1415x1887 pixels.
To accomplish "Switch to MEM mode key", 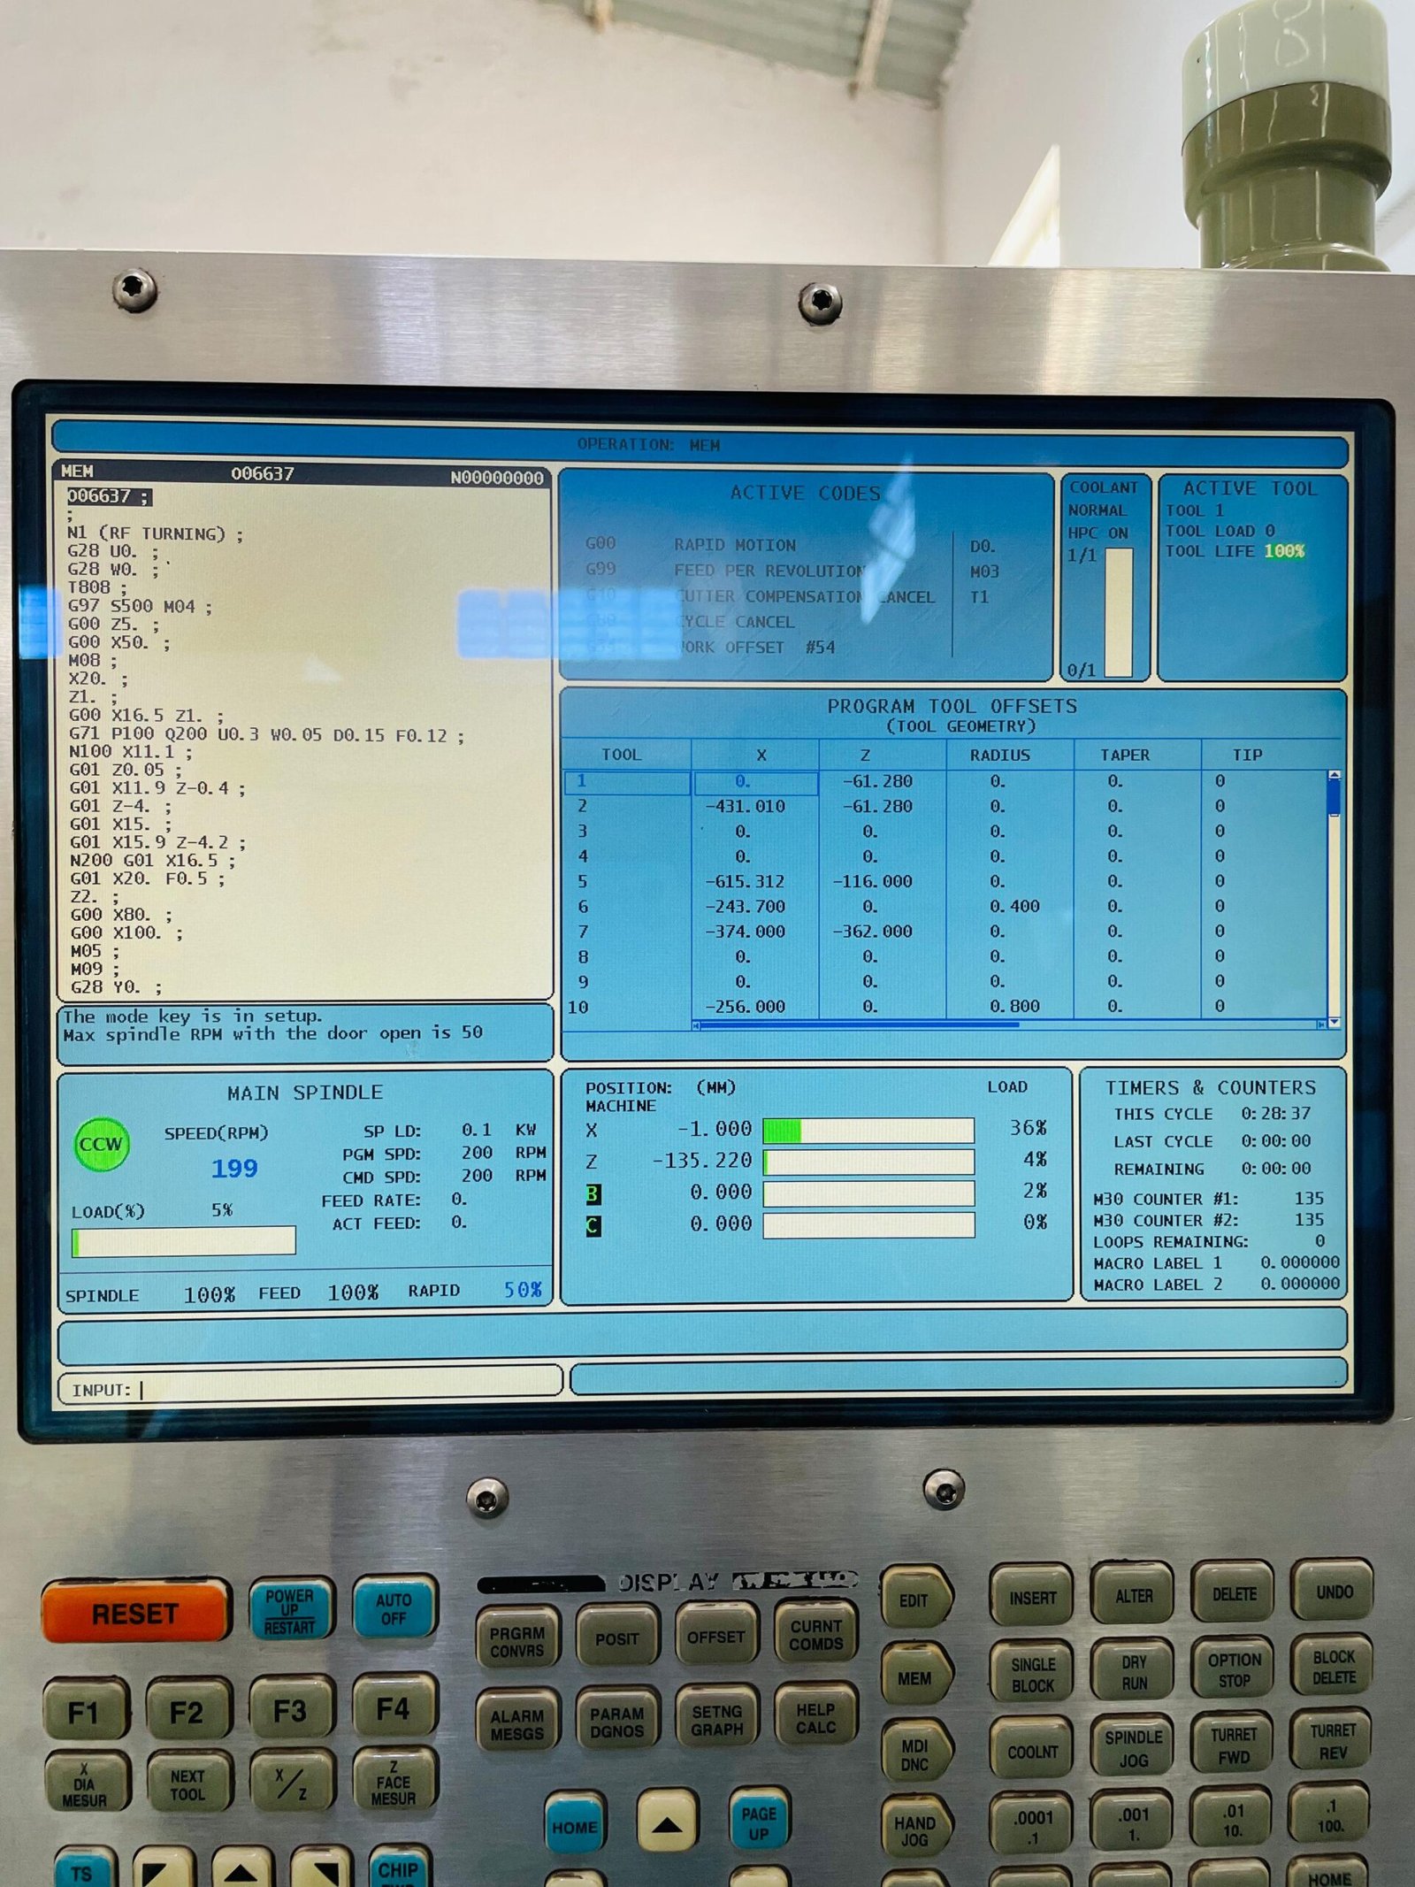I will (914, 1678).
